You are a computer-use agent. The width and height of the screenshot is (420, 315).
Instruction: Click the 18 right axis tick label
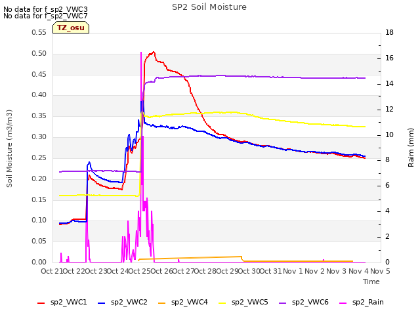pos(389,32)
